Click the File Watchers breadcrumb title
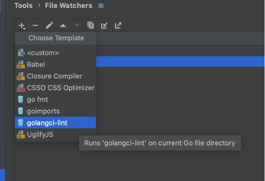265x181 pixels. click(x=68, y=6)
